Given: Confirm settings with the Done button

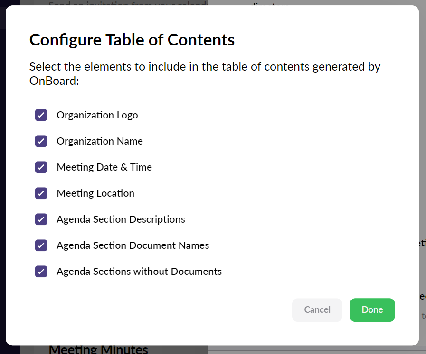Looking at the screenshot, I should tap(372, 309).
